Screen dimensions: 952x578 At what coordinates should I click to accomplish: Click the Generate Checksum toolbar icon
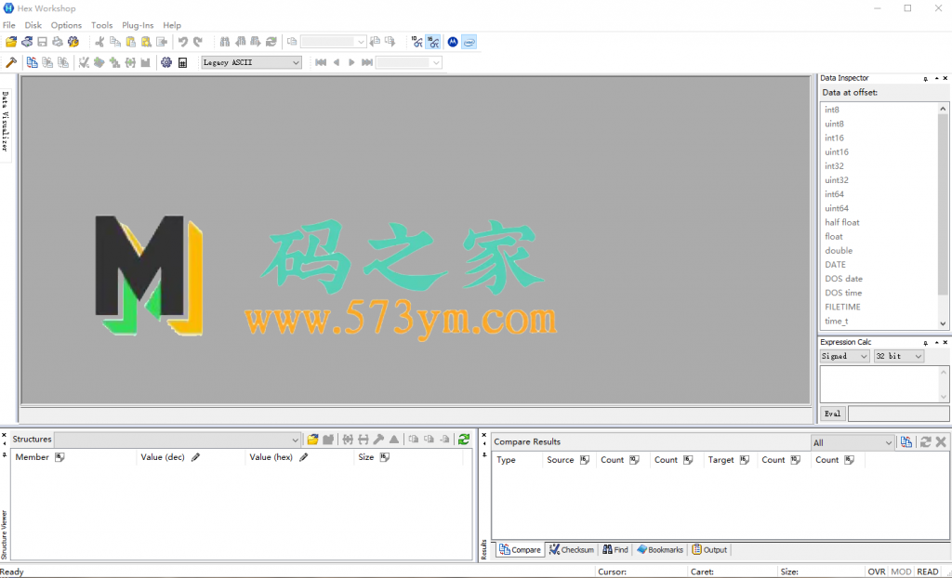[x=85, y=62]
